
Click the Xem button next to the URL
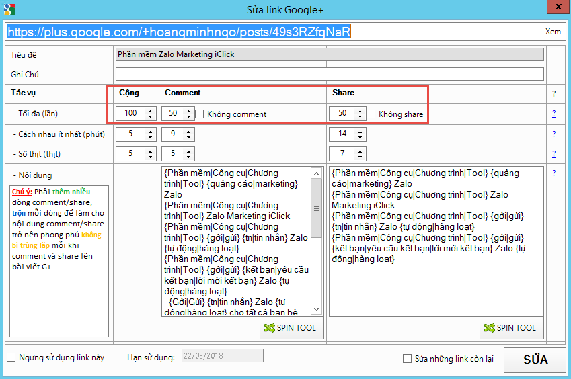pyautogui.click(x=553, y=32)
